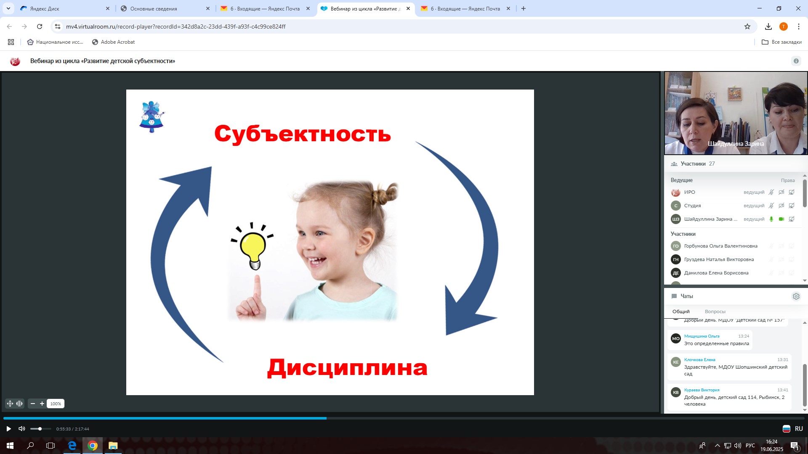This screenshot has width=808, height=454.
Task: Open webinar info icon in header
Action: pyautogui.click(x=796, y=61)
